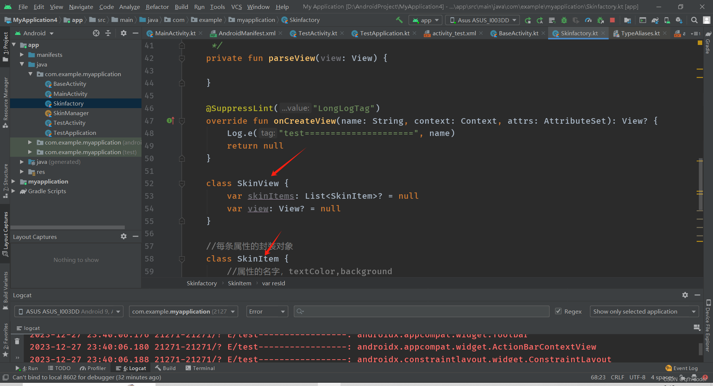The height and width of the screenshot is (386, 713).
Task: Open the Refactor menu
Action: [x=157, y=7]
